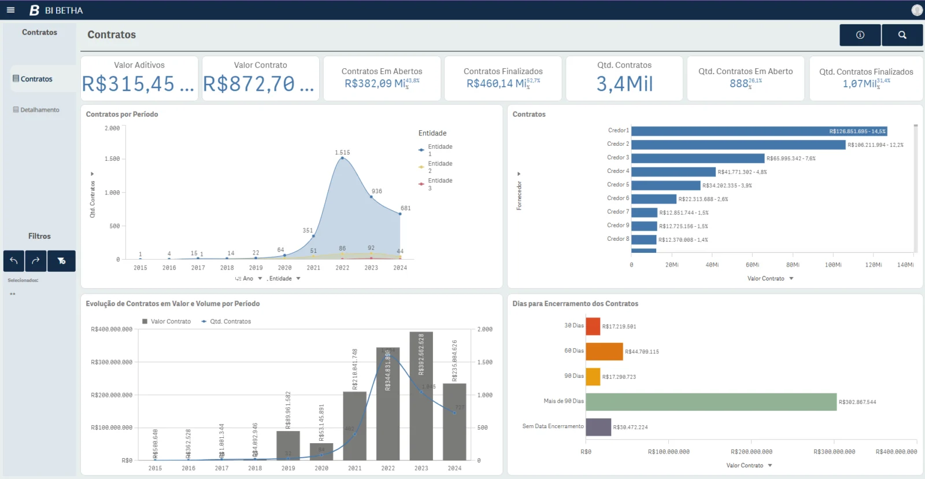Open the hamburger menu icon
The image size is (925, 479).
point(10,10)
